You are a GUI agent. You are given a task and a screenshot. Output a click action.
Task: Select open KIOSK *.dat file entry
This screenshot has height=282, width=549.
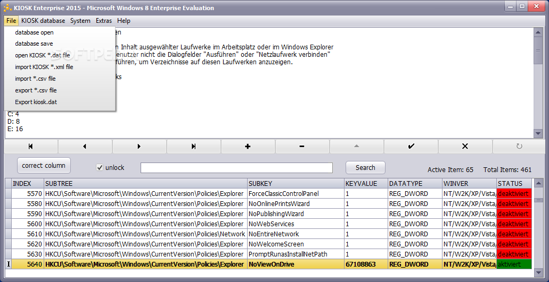tap(60, 55)
